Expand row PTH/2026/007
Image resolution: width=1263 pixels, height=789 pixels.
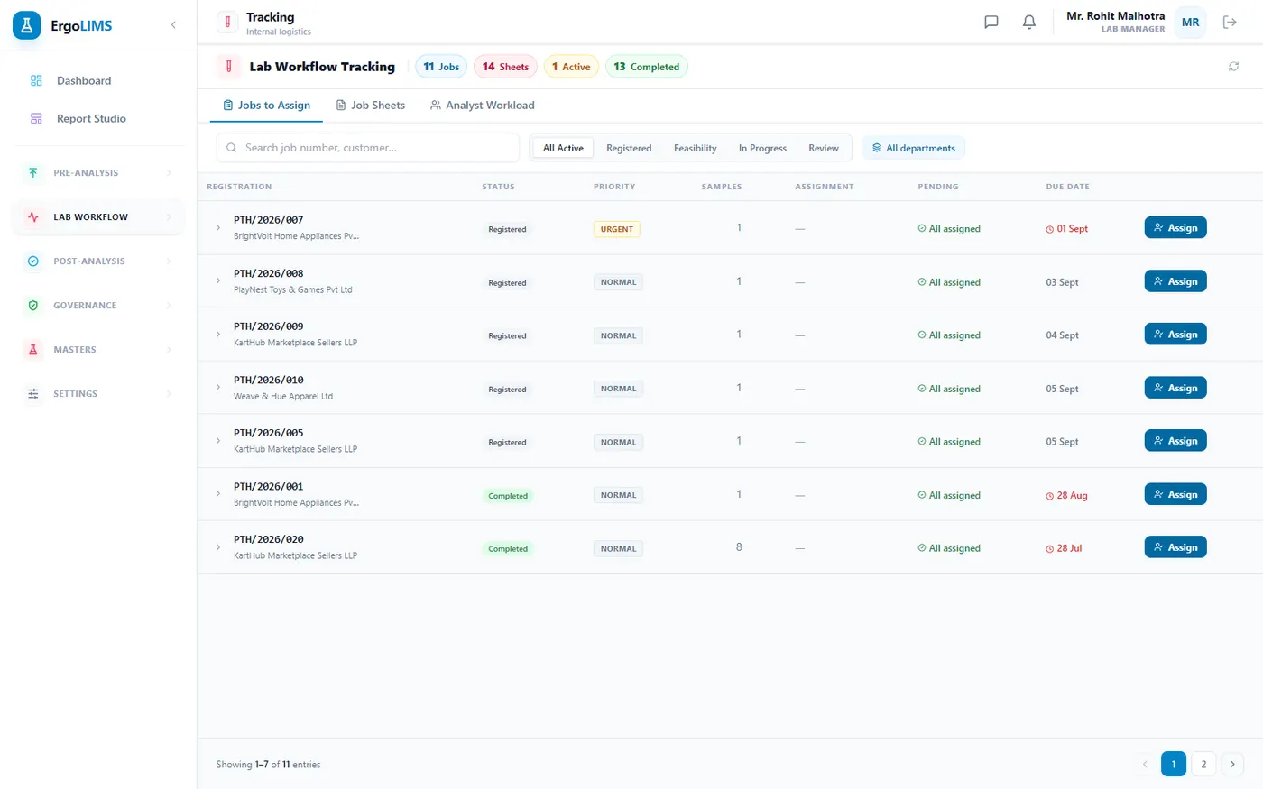coord(218,228)
